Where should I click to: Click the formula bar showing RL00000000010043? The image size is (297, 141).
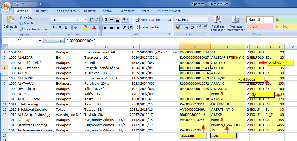181,41
